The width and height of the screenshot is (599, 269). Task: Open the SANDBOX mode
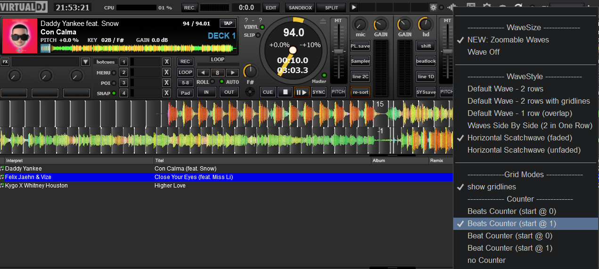coord(300,8)
